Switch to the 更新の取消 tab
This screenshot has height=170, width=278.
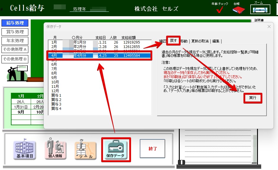(x=200, y=41)
